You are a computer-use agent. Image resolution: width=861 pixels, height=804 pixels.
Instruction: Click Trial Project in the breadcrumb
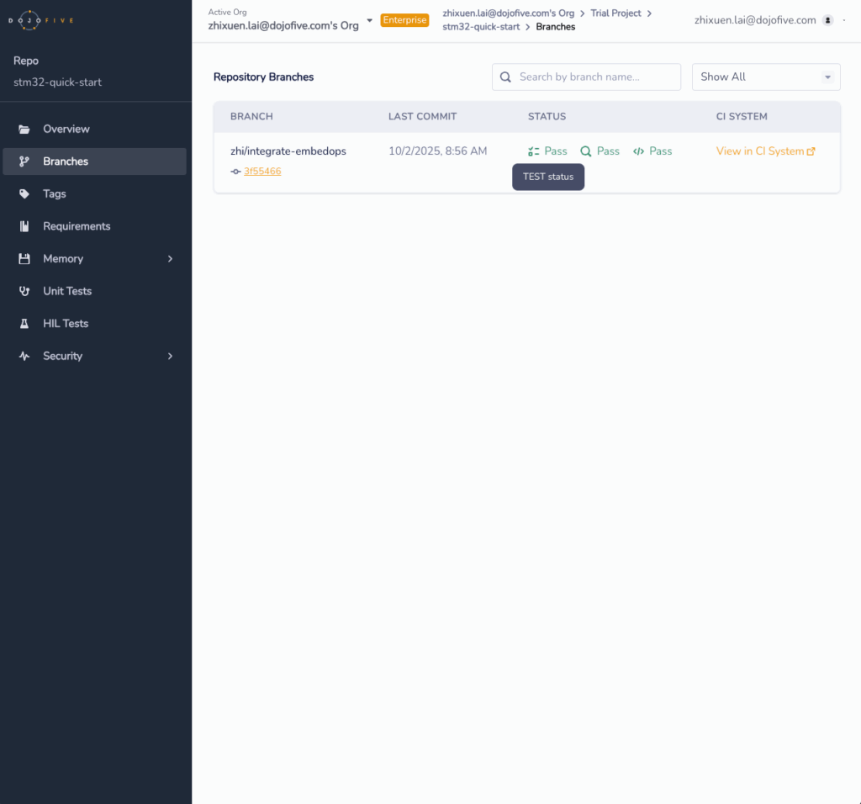[x=615, y=13]
